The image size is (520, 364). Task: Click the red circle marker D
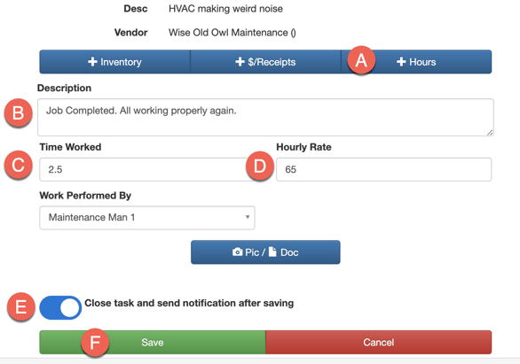pyautogui.click(x=260, y=166)
